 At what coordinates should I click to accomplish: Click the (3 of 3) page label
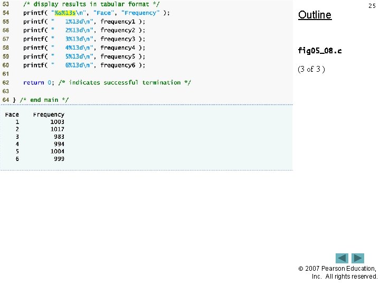[x=311, y=69]
